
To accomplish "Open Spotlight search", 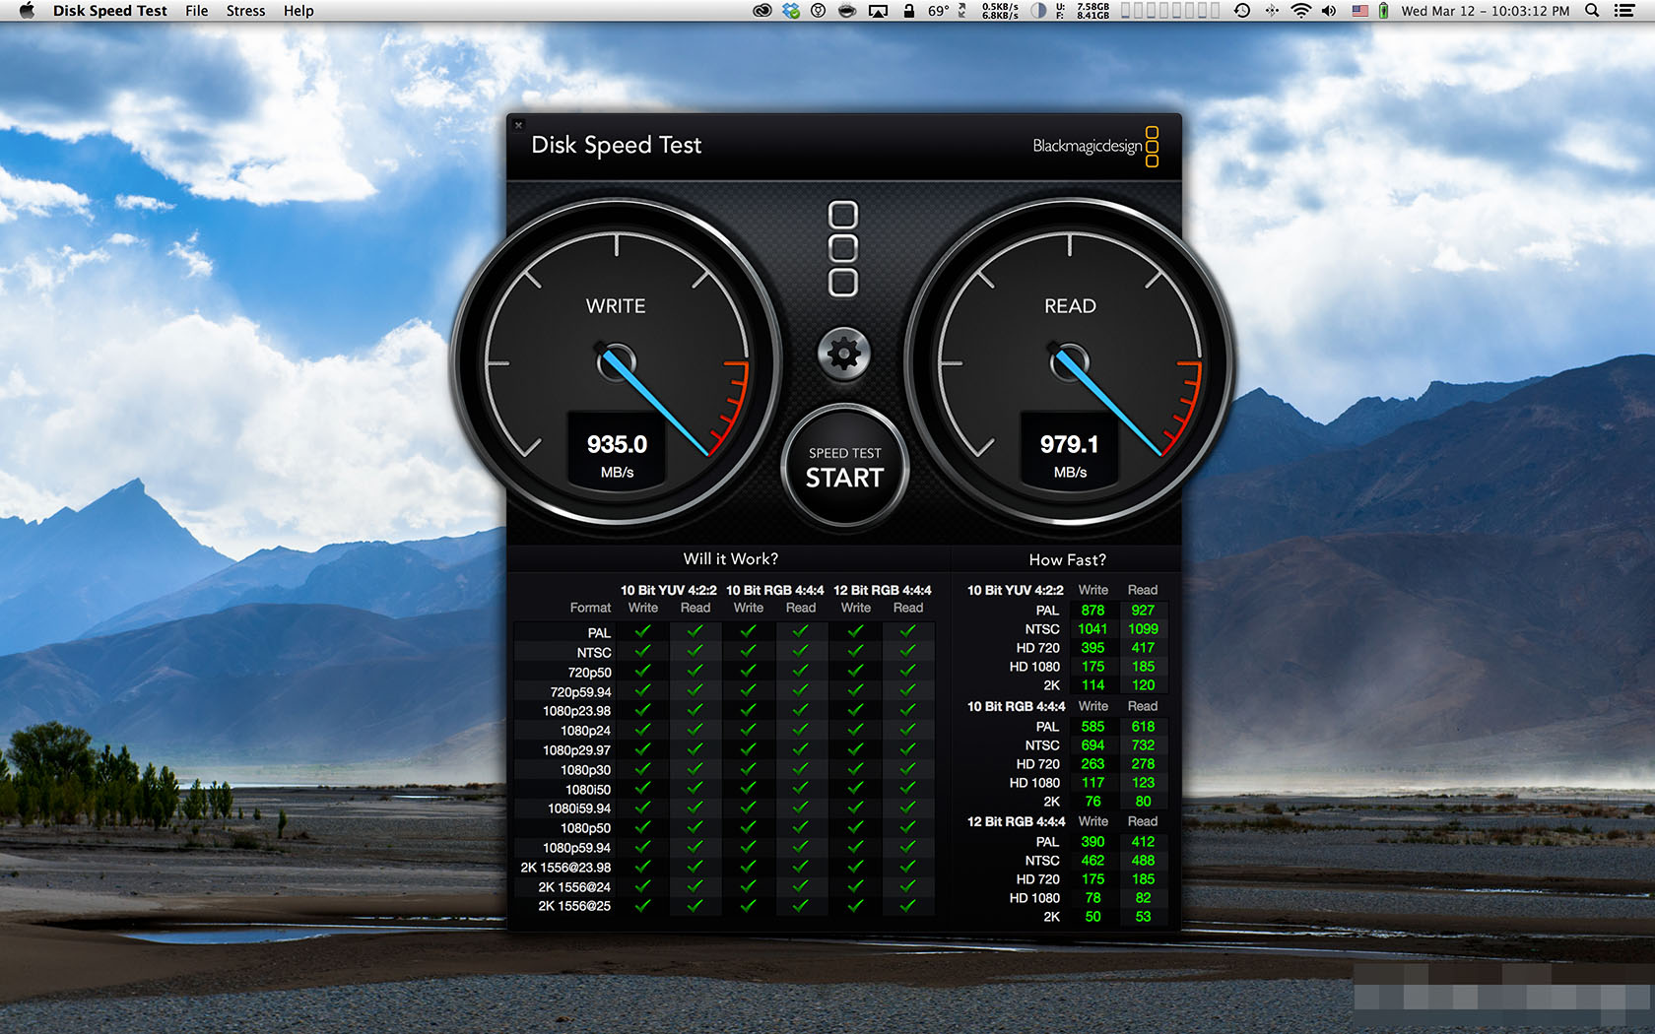I will tap(1592, 11).
